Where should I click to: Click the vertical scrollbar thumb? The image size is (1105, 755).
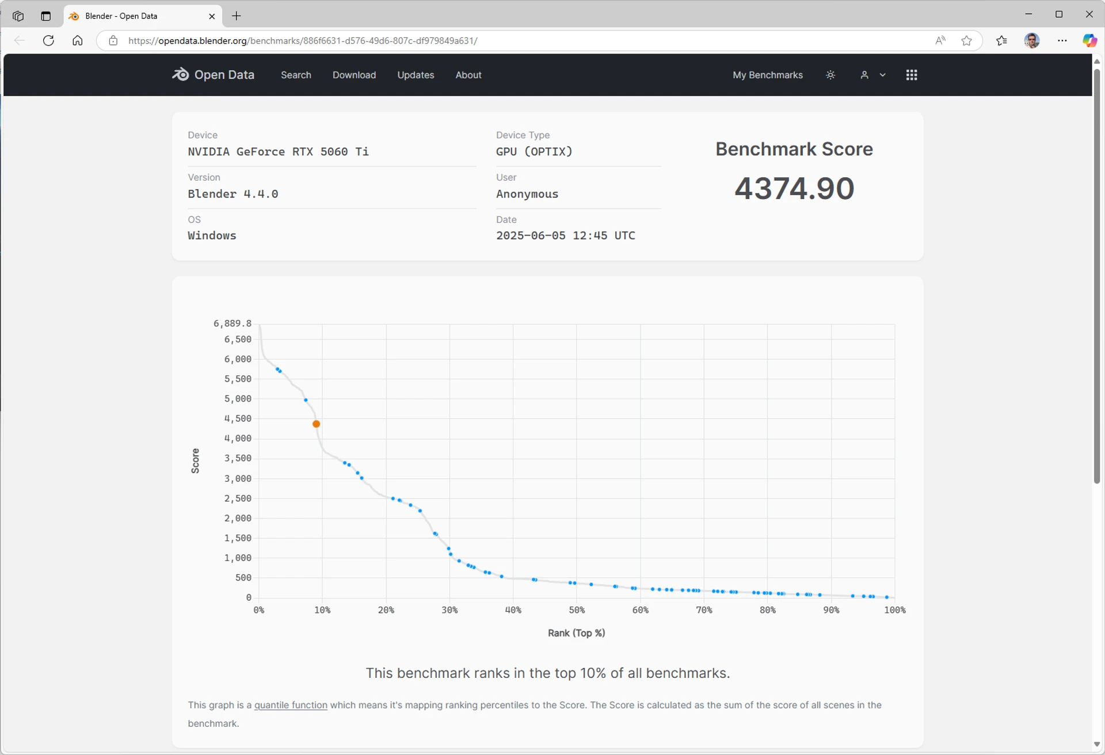(x=1096, y=276)
